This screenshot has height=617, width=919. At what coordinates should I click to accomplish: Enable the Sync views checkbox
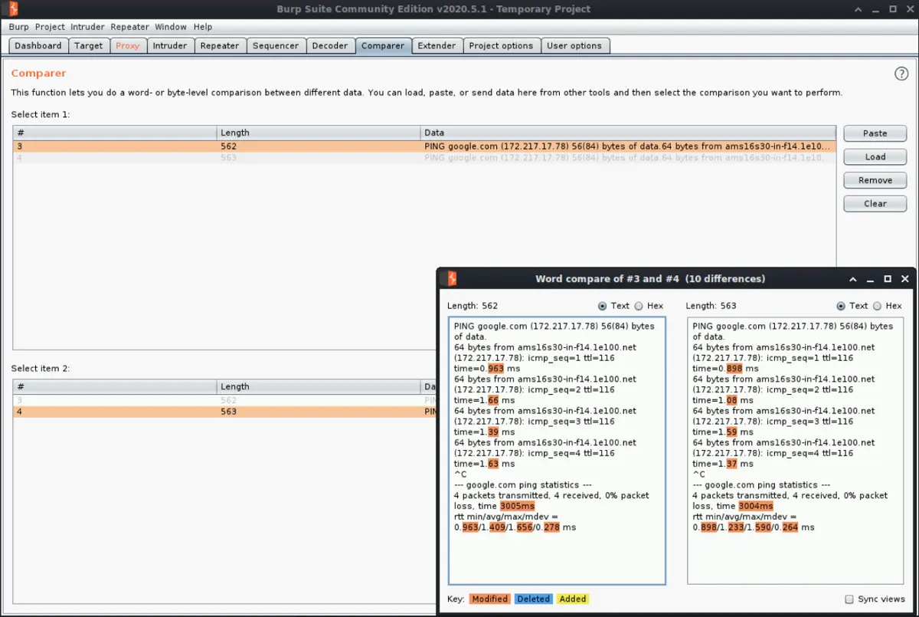tap(849, 599)
